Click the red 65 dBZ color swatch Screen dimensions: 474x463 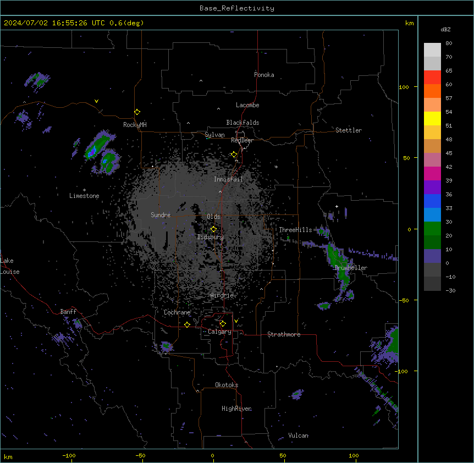click(x=432, y=77)
